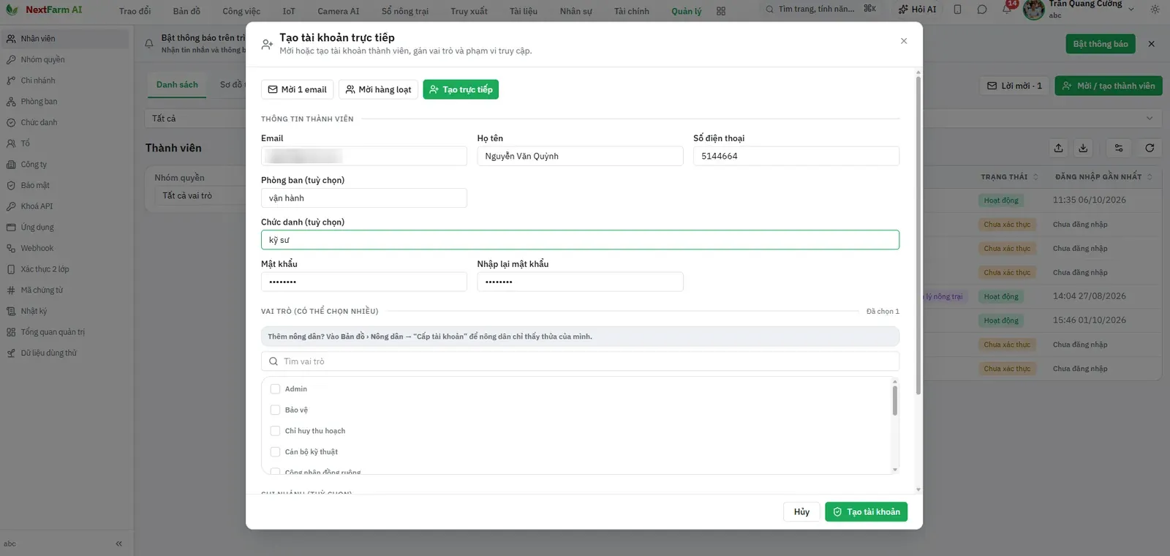This screenshot has width=1170, height=556.
Task: Open the user profile dropdown chevron
Action: tap(1131, 10)
